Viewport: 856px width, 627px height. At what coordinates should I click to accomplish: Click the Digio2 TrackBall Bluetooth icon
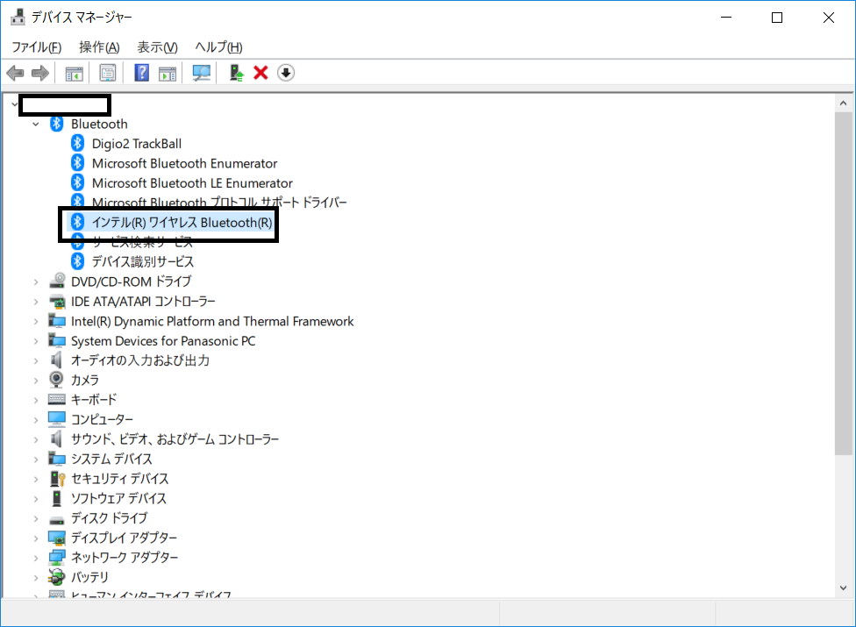pyautogui.click(x=77, y=144)
